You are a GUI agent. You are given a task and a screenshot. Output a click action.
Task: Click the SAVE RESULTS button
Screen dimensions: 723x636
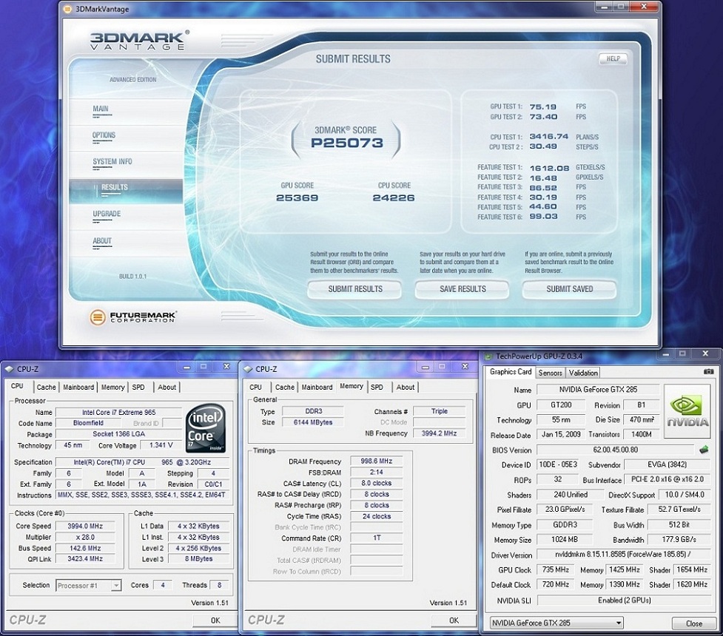point(463,289)
